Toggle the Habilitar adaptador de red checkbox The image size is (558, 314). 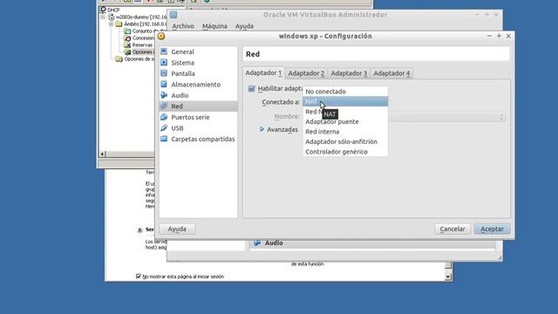tap(252, 88)
